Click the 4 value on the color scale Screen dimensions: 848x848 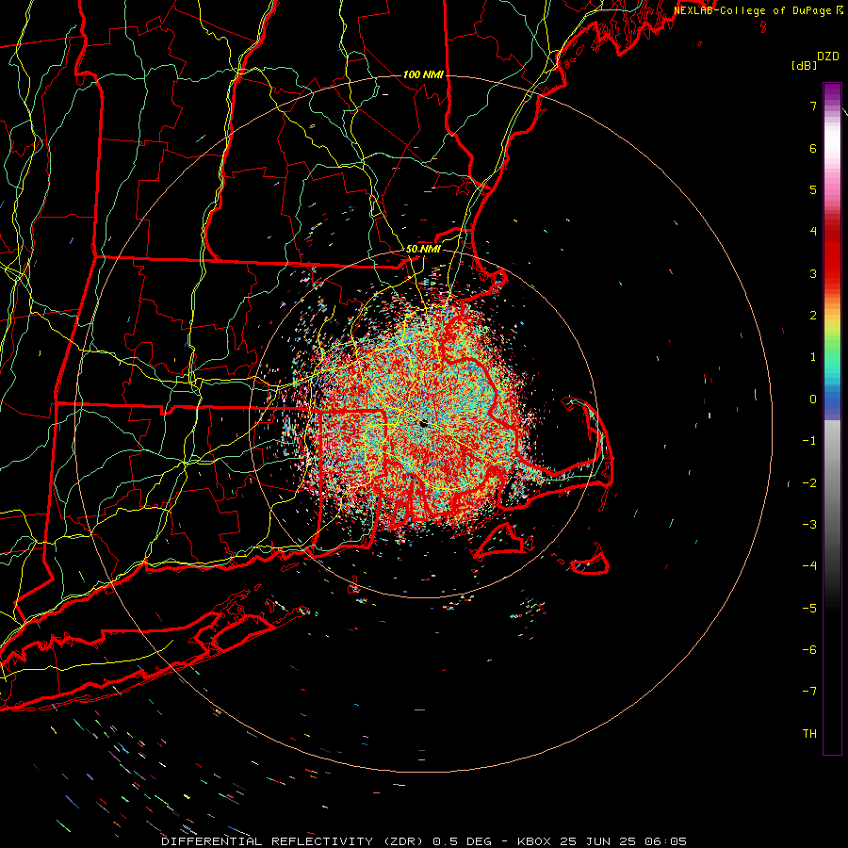[x=813, y=232]
